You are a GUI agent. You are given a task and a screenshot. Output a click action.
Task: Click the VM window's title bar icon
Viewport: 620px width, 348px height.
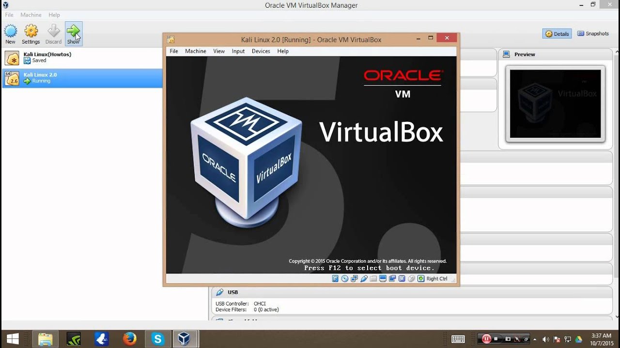click(170, 40)
